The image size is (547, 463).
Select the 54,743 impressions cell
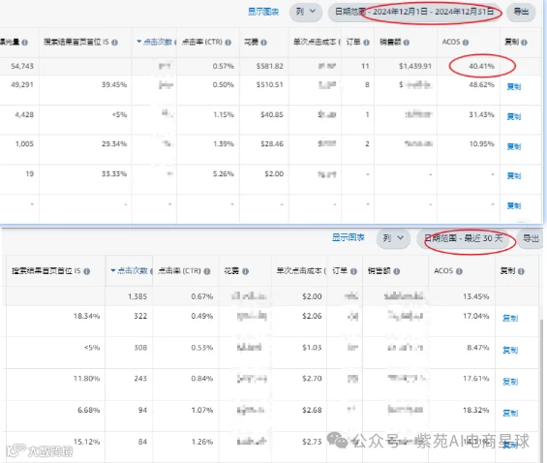[x=22, y=66]
